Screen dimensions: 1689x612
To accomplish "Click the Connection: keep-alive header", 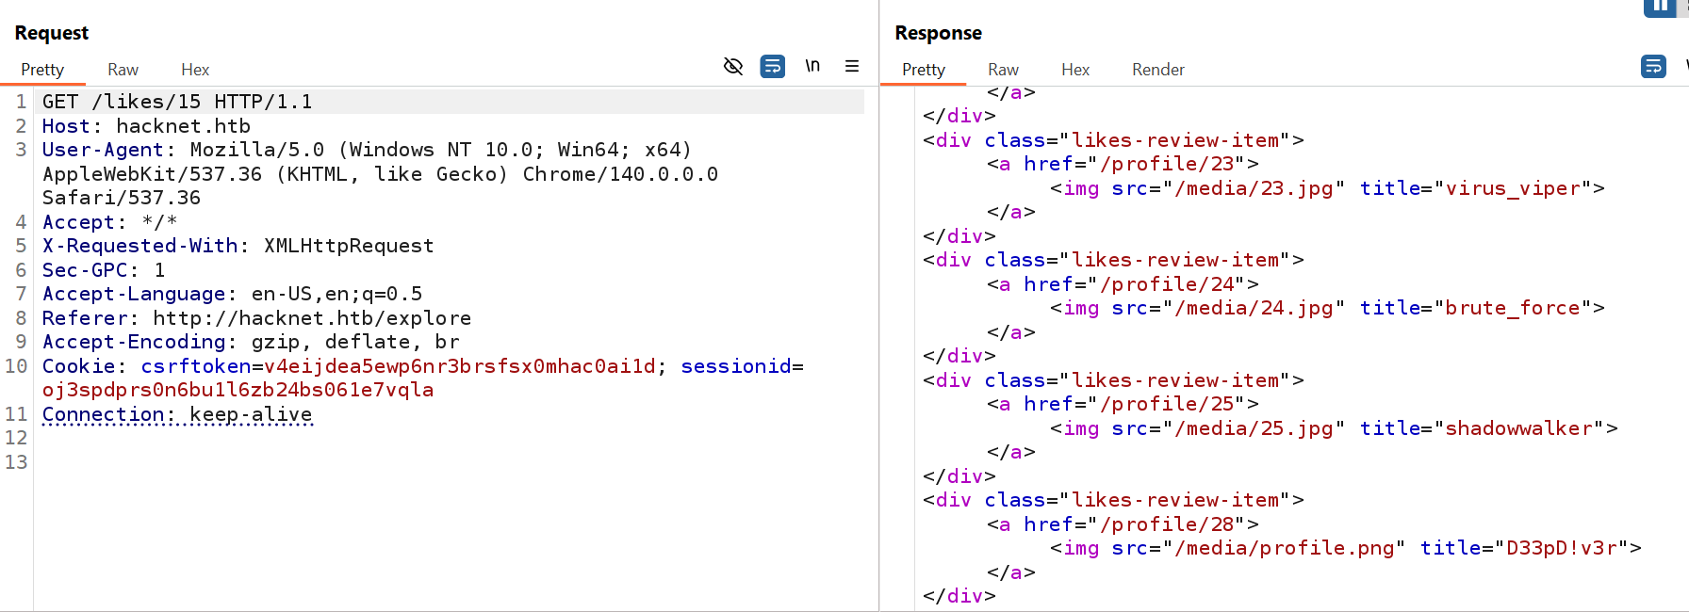I will coord(177,414).
